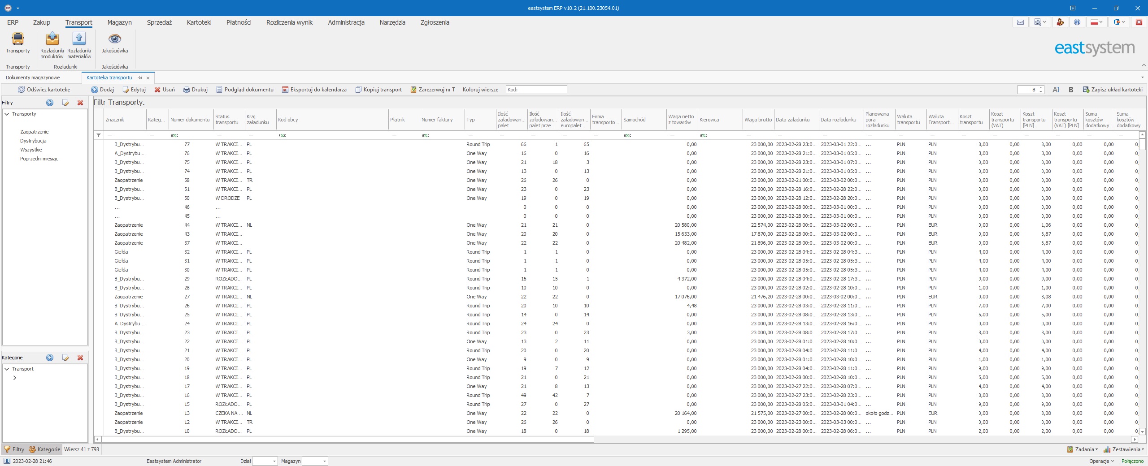This screenshot has width=1148, height=466.
Task: Switch to the Dokumenty magazynowe tab
Action: (x=33, y=78)
